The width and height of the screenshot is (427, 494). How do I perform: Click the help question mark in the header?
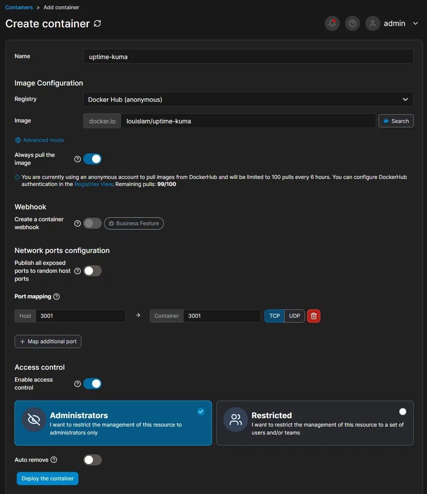352,23
